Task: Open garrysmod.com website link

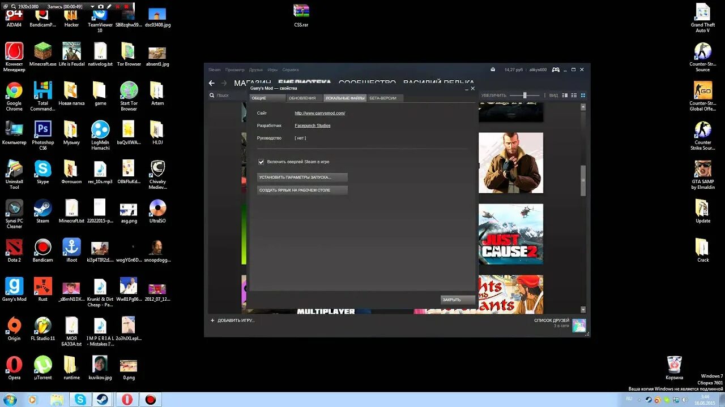Action: point(319,113)
